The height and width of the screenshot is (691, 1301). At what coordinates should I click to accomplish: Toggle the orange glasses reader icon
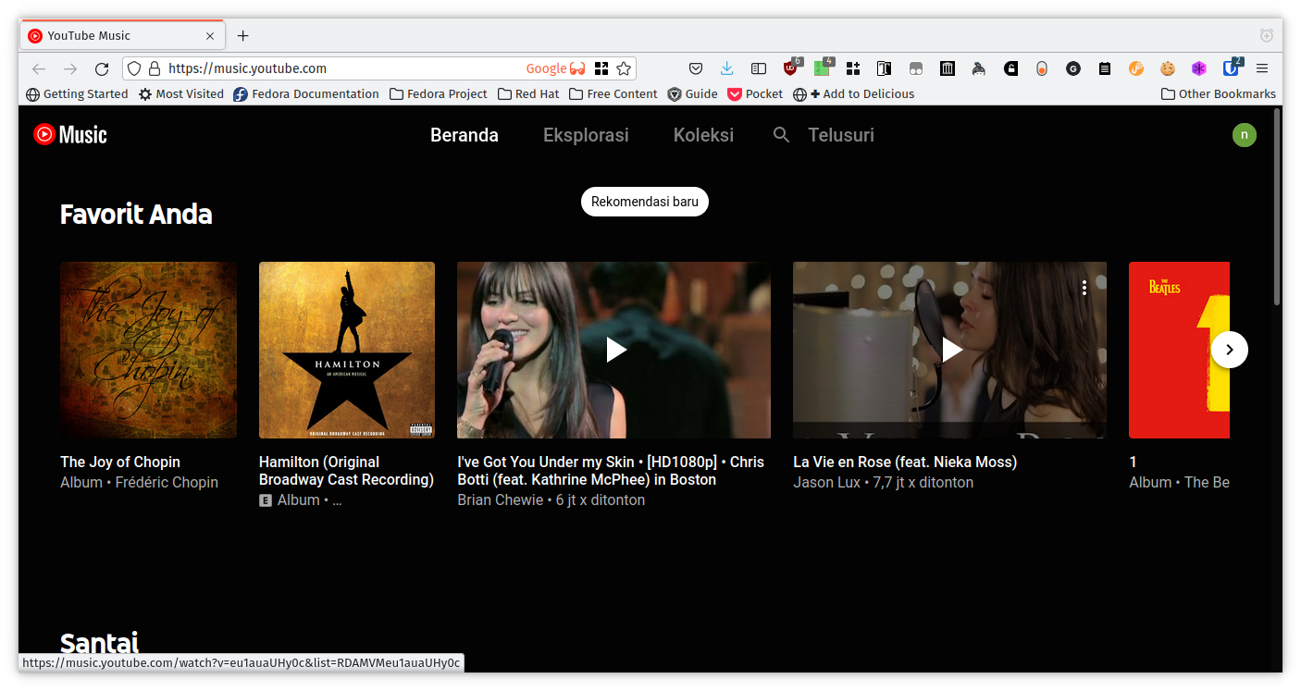pos(577,68)
